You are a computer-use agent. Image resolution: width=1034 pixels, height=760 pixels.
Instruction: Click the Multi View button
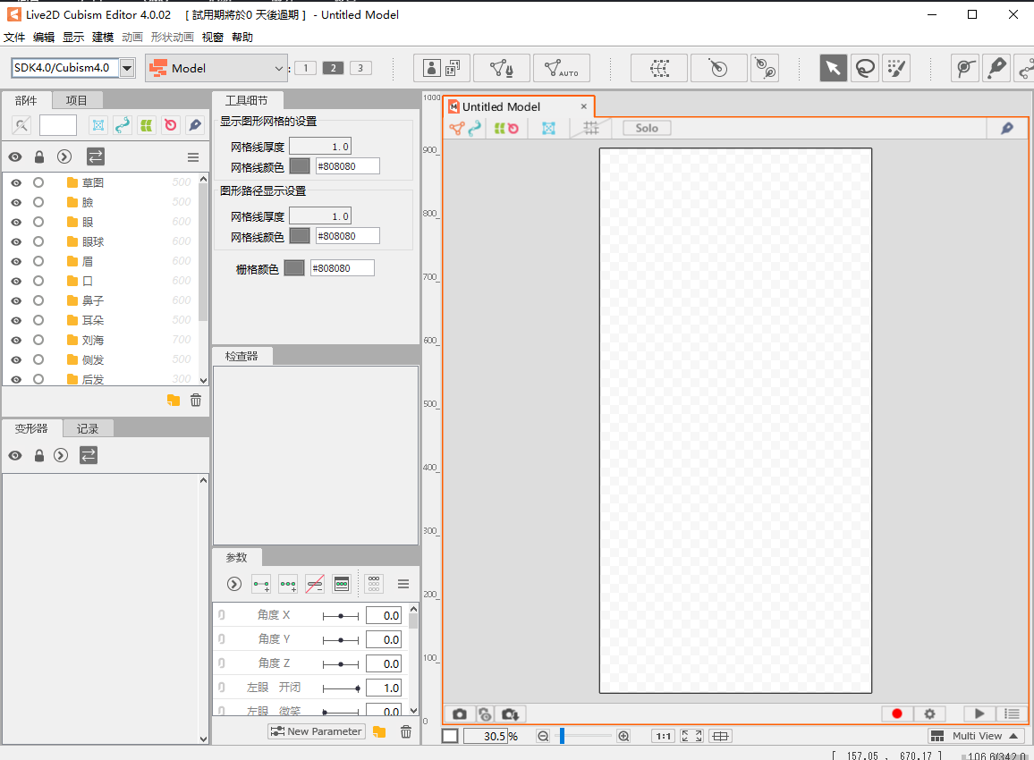coord(975,736)
